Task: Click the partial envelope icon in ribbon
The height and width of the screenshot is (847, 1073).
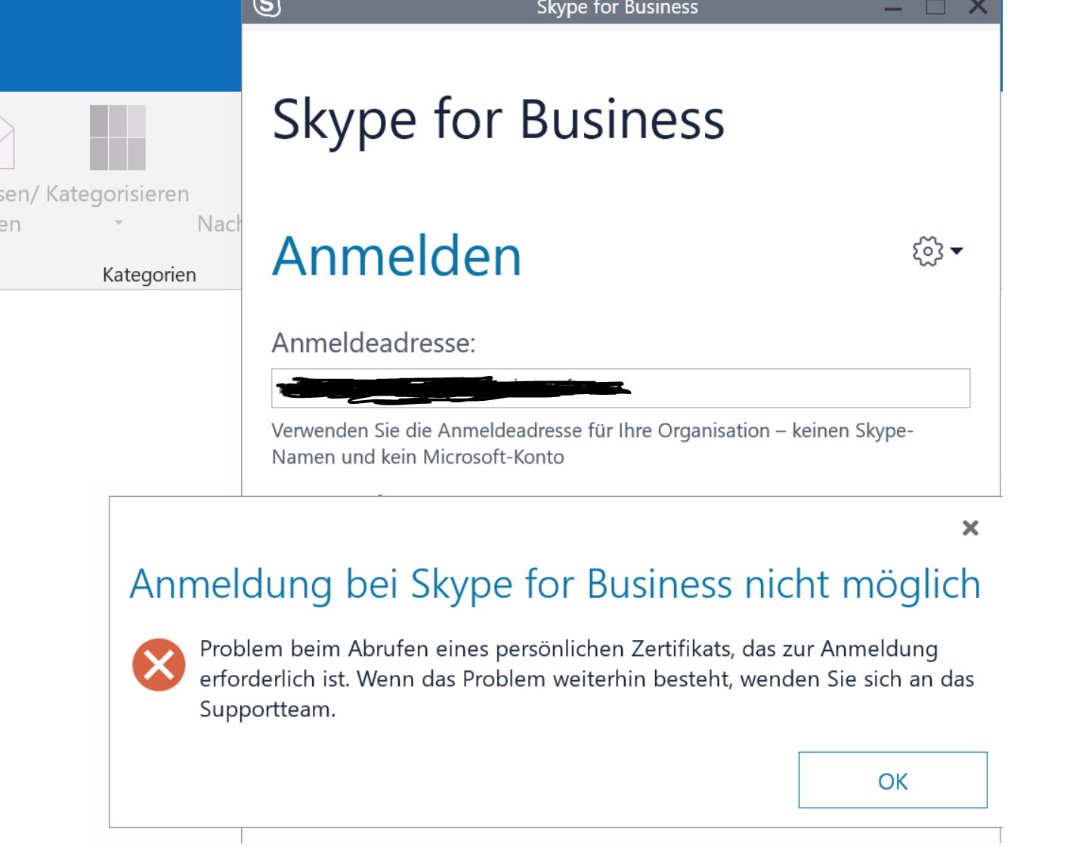Action: click(7, 141)
